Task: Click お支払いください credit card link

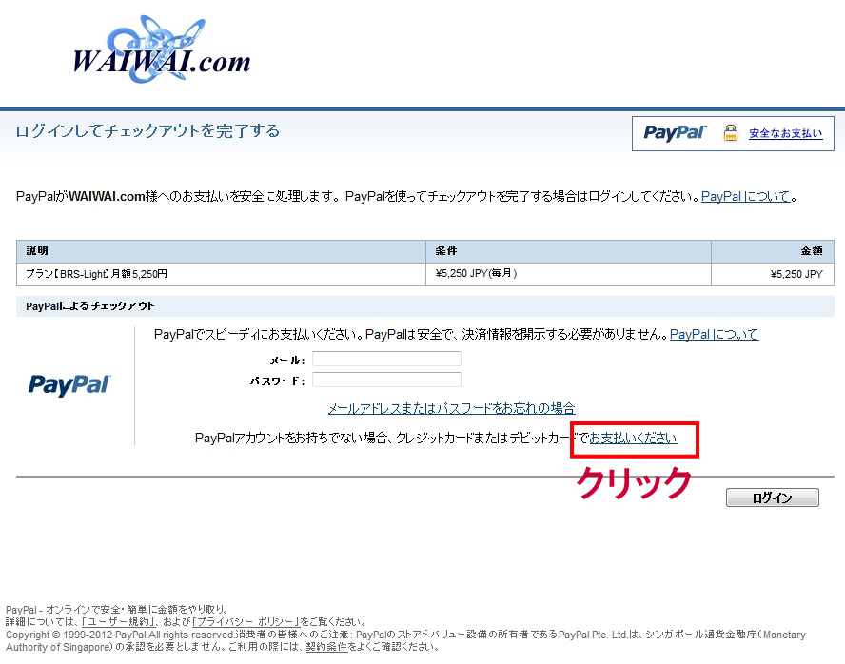Action: pos(633,438)
